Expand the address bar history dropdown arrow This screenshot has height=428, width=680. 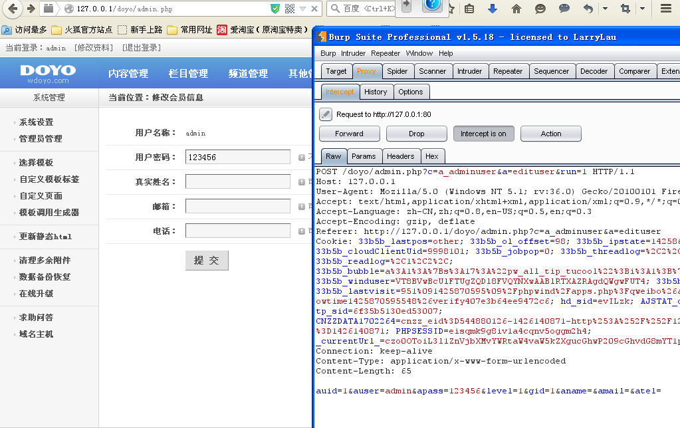tap(302, 9)
